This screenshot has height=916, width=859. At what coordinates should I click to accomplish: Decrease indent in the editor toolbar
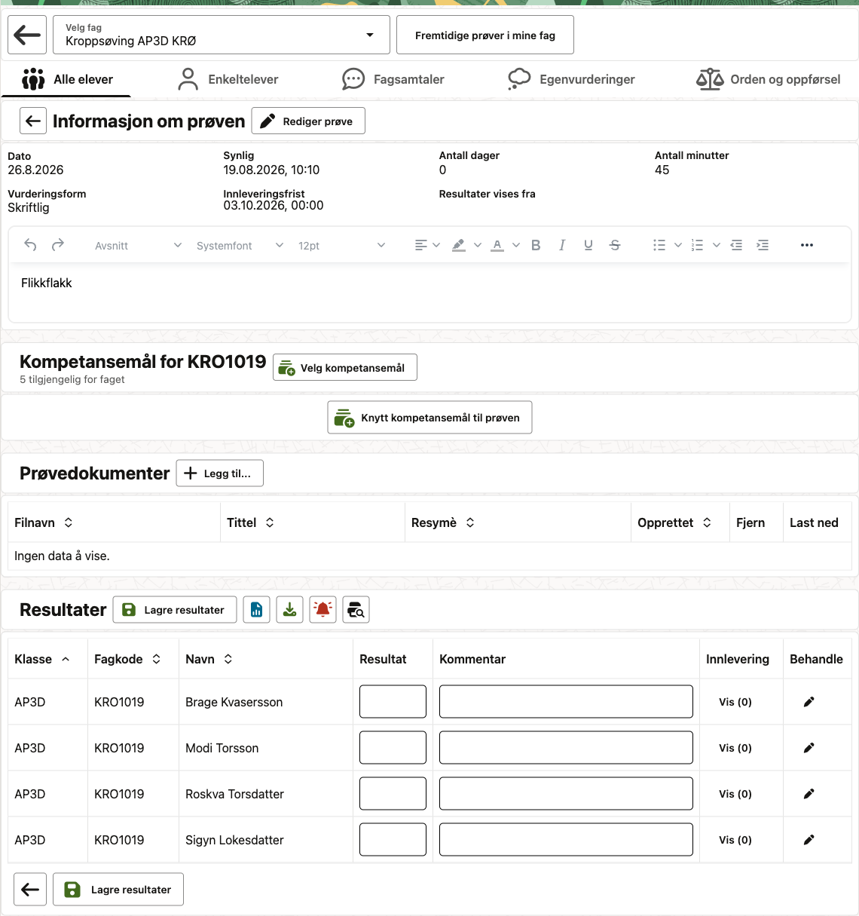click(x=736, y=245)
